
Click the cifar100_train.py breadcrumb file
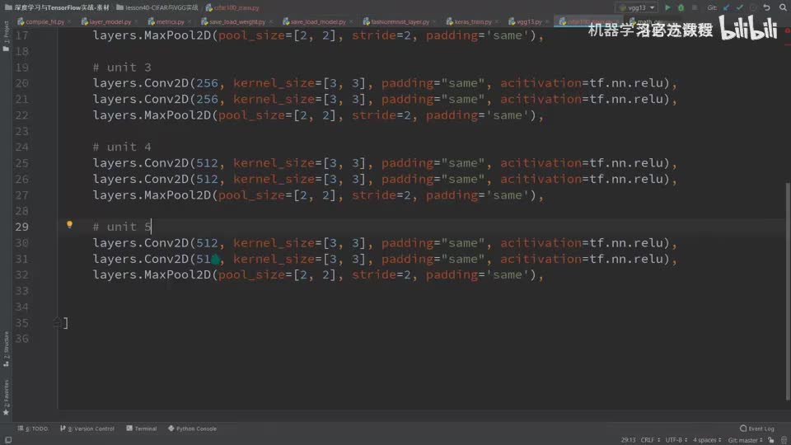232,7
